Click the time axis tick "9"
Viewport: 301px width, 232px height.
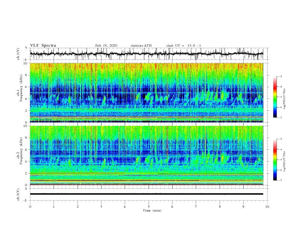coord(243,207)
